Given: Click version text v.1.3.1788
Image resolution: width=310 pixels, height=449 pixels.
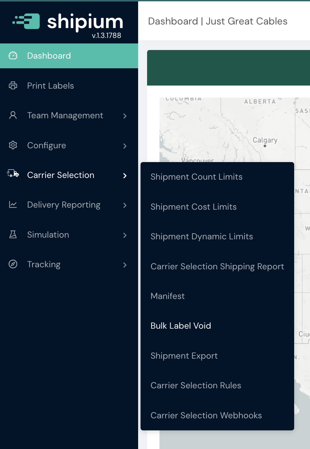Looking at the screenshot, I should (x=106, y=36).
